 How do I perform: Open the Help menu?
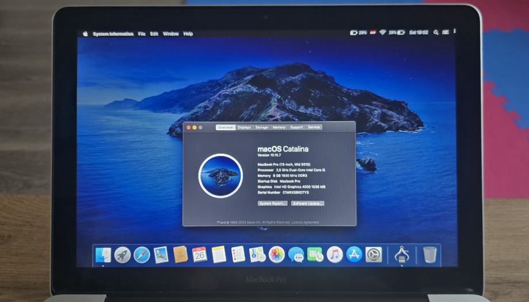188,34
